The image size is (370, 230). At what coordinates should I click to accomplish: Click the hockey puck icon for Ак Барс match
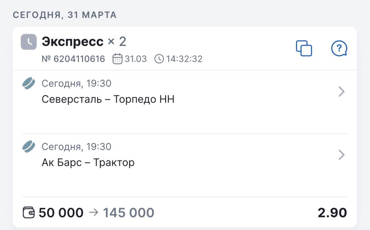pos(29,147)
